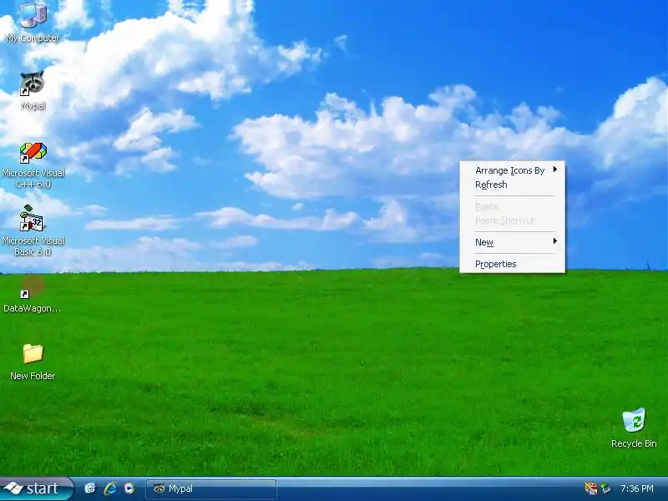This screenshot has width=668, height=501.
Task: Click the Show Desktop quick launch icon
Action: pos(90,488)
